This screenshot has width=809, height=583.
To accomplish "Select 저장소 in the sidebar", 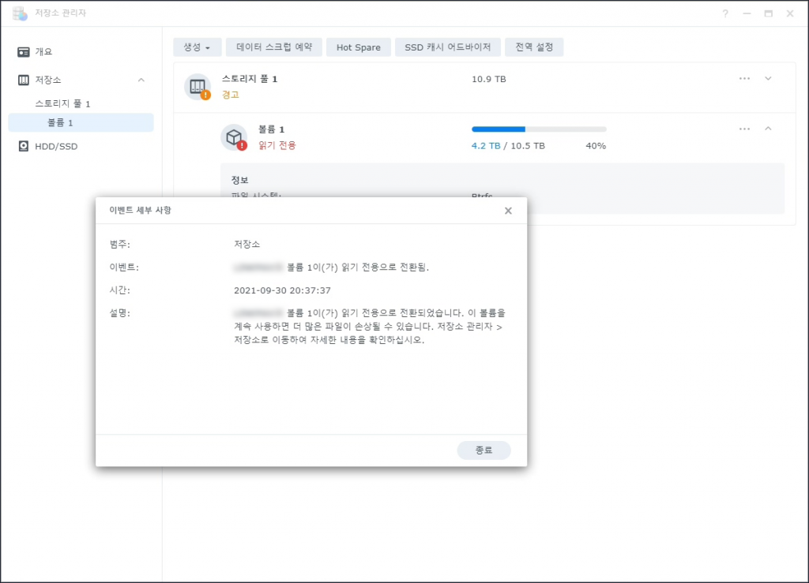I will point(48,80).
